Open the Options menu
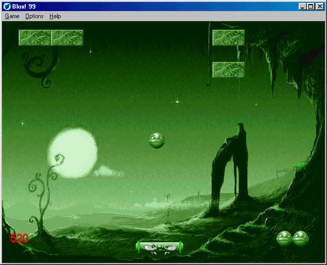This screenshot has width=327, height=265. point(34,16)
